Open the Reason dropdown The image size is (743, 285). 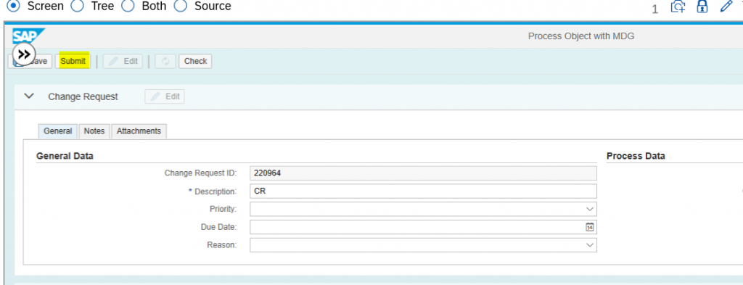589,245
